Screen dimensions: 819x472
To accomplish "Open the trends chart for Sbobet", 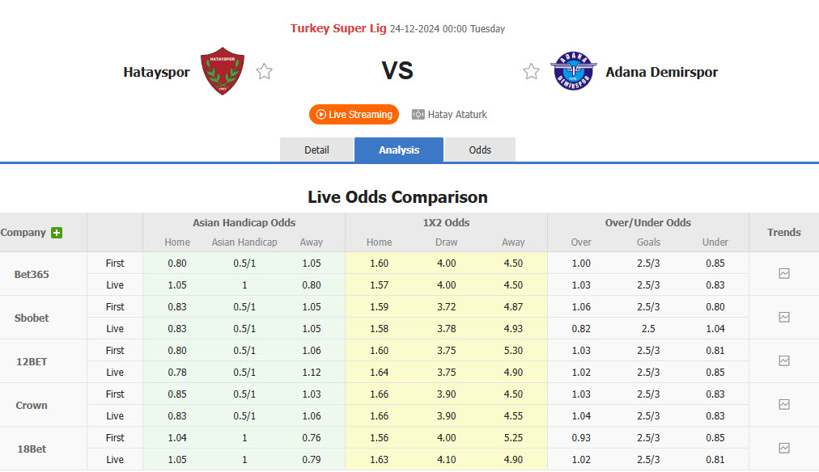I will coord(783,318).
